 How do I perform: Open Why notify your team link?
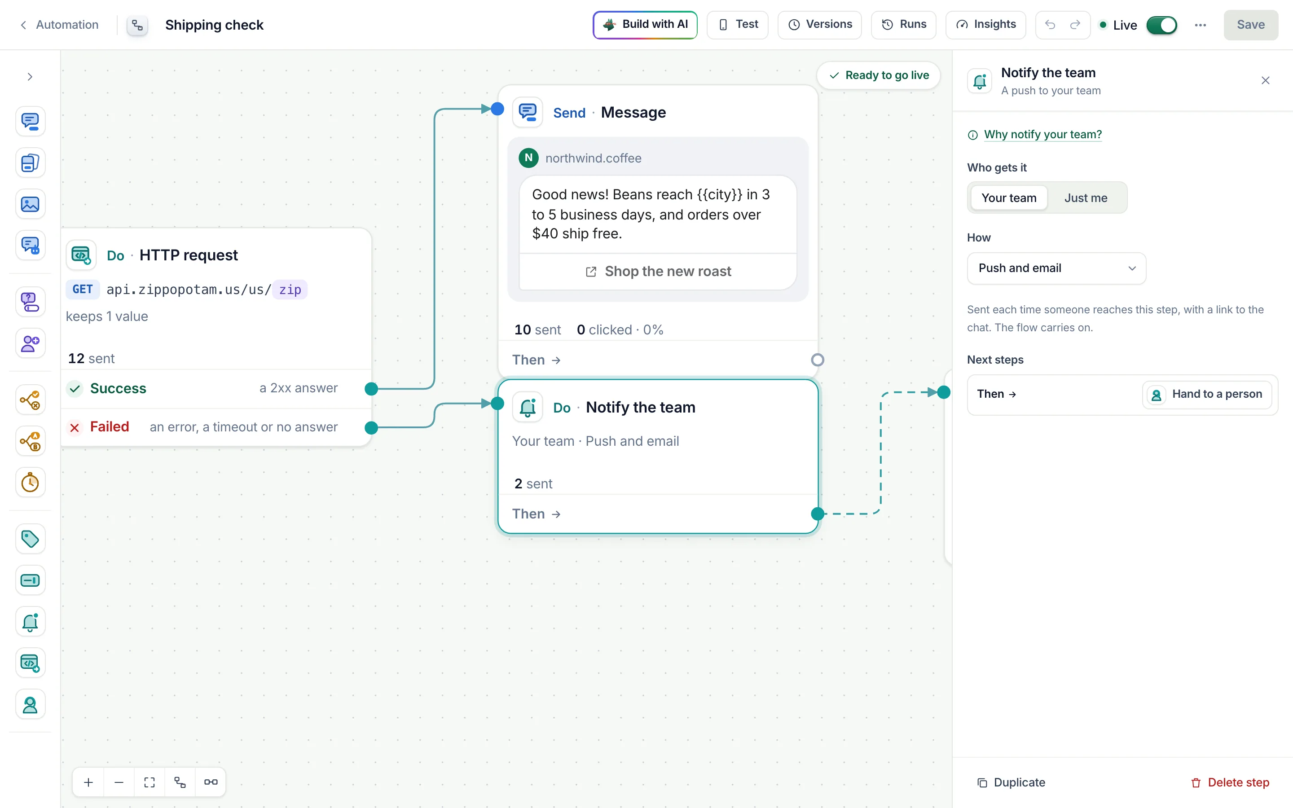(x=1042, y=135)
